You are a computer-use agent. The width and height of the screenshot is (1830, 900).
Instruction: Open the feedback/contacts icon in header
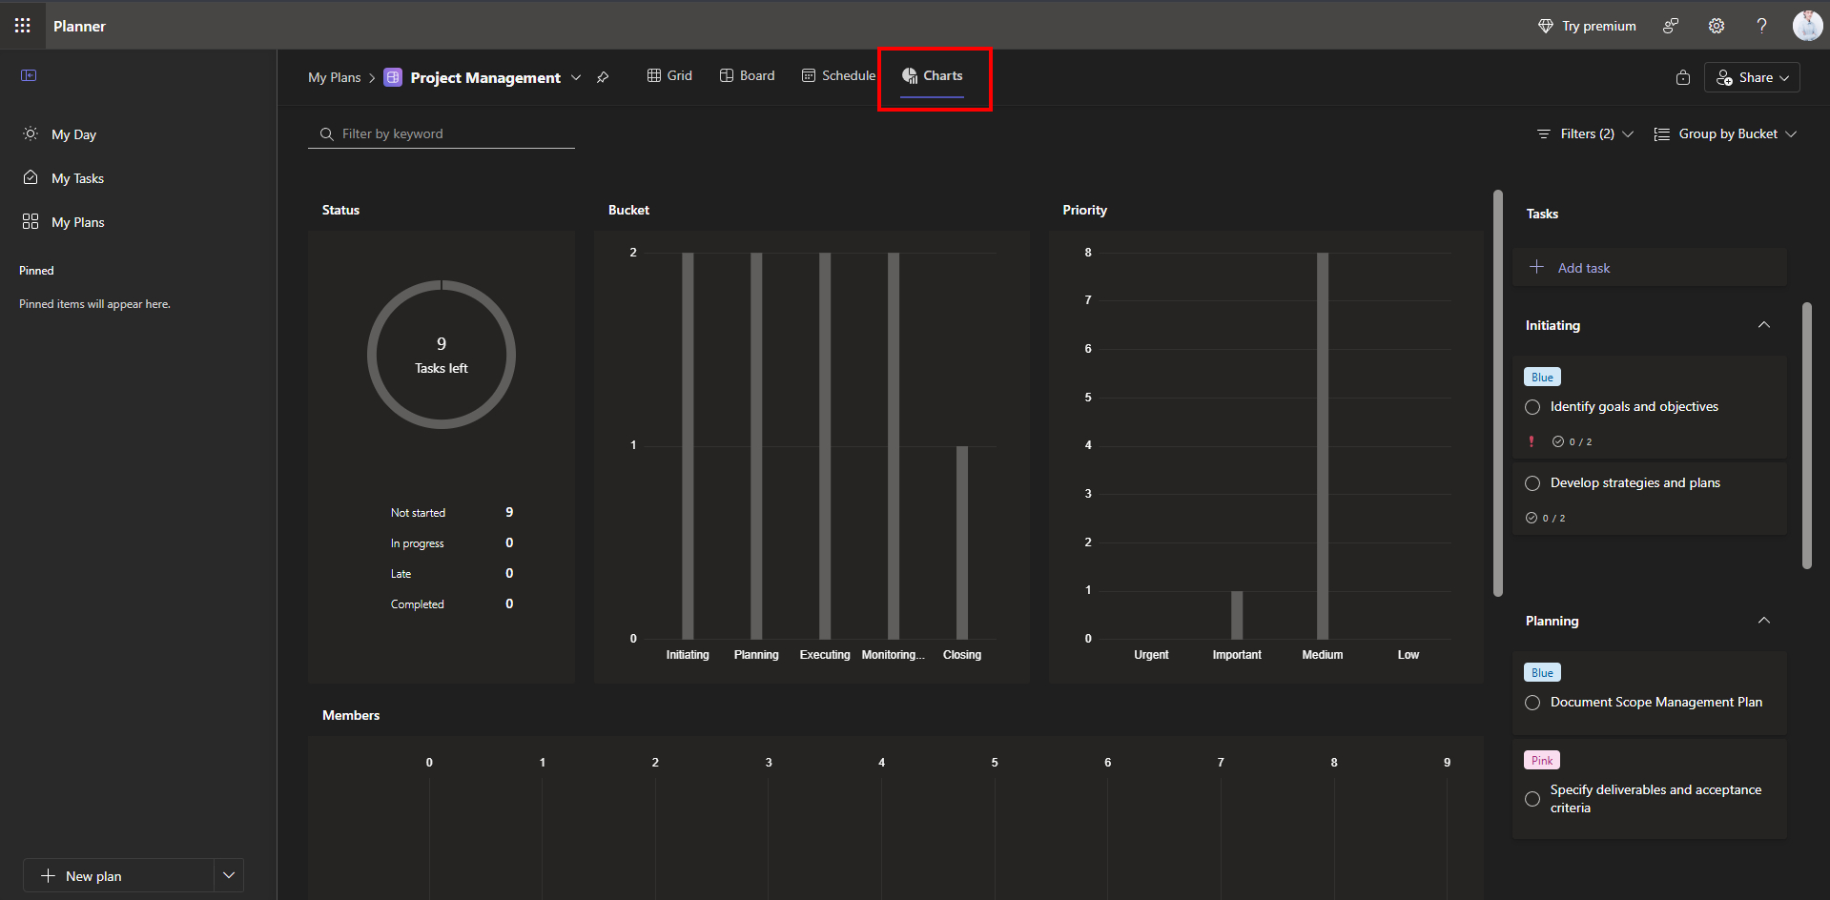[x=1671, y=26]
